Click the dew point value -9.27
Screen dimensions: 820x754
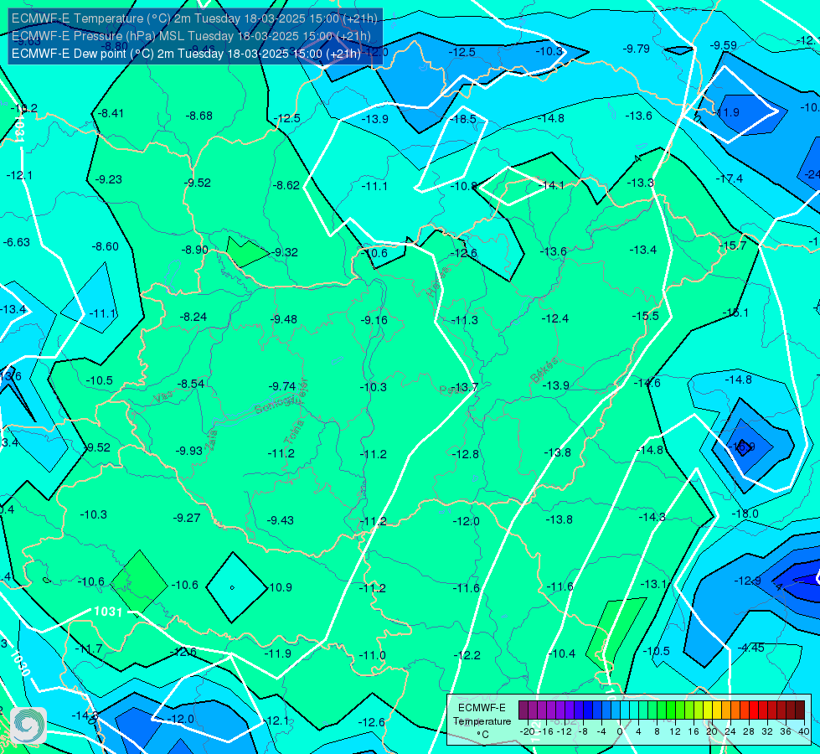(x=186, y=518)
